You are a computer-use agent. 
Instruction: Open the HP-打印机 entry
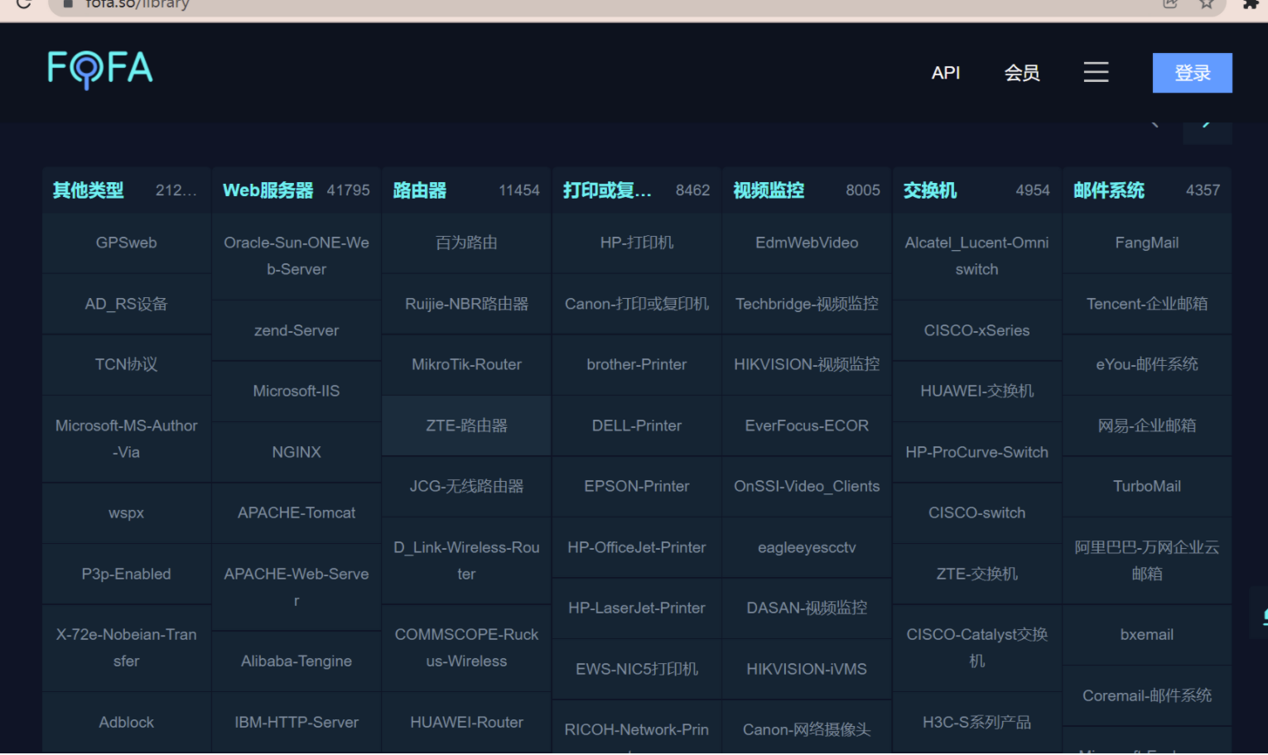tap(637, 243)
